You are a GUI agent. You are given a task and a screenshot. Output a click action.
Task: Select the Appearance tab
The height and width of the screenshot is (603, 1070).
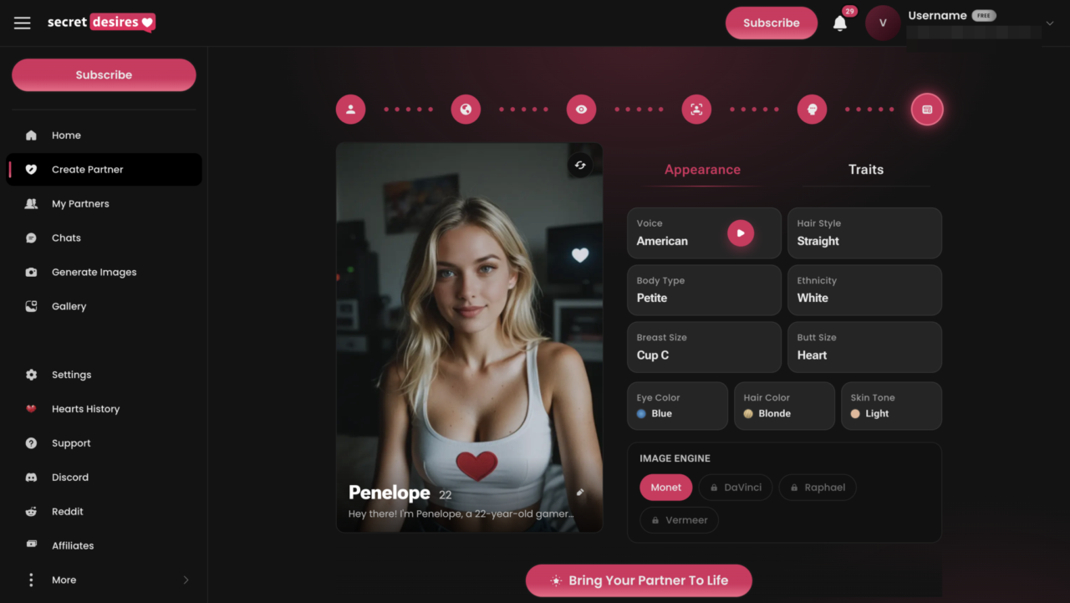[702, 170]
